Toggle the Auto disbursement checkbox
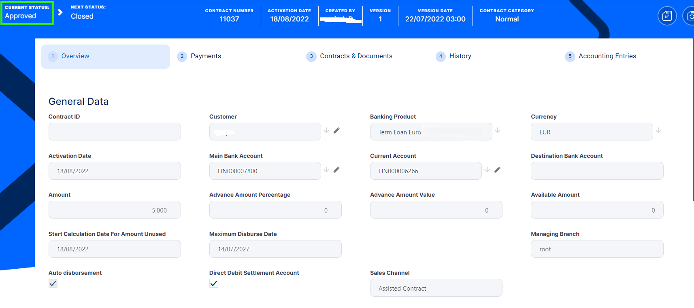 (53, 283)
